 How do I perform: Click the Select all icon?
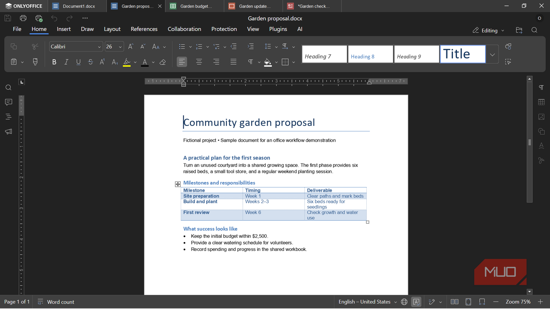click(x=508, y=62)
